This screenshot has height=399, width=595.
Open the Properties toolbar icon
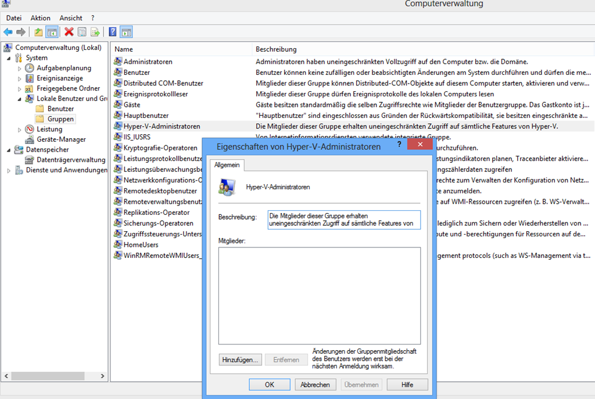pos(82,33)
